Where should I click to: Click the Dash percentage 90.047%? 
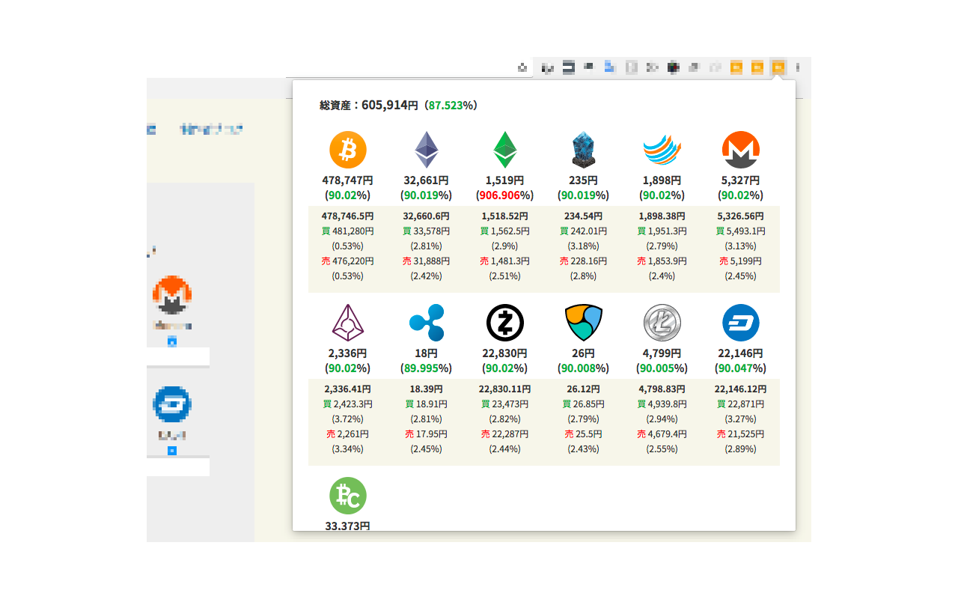coord(740,368)
